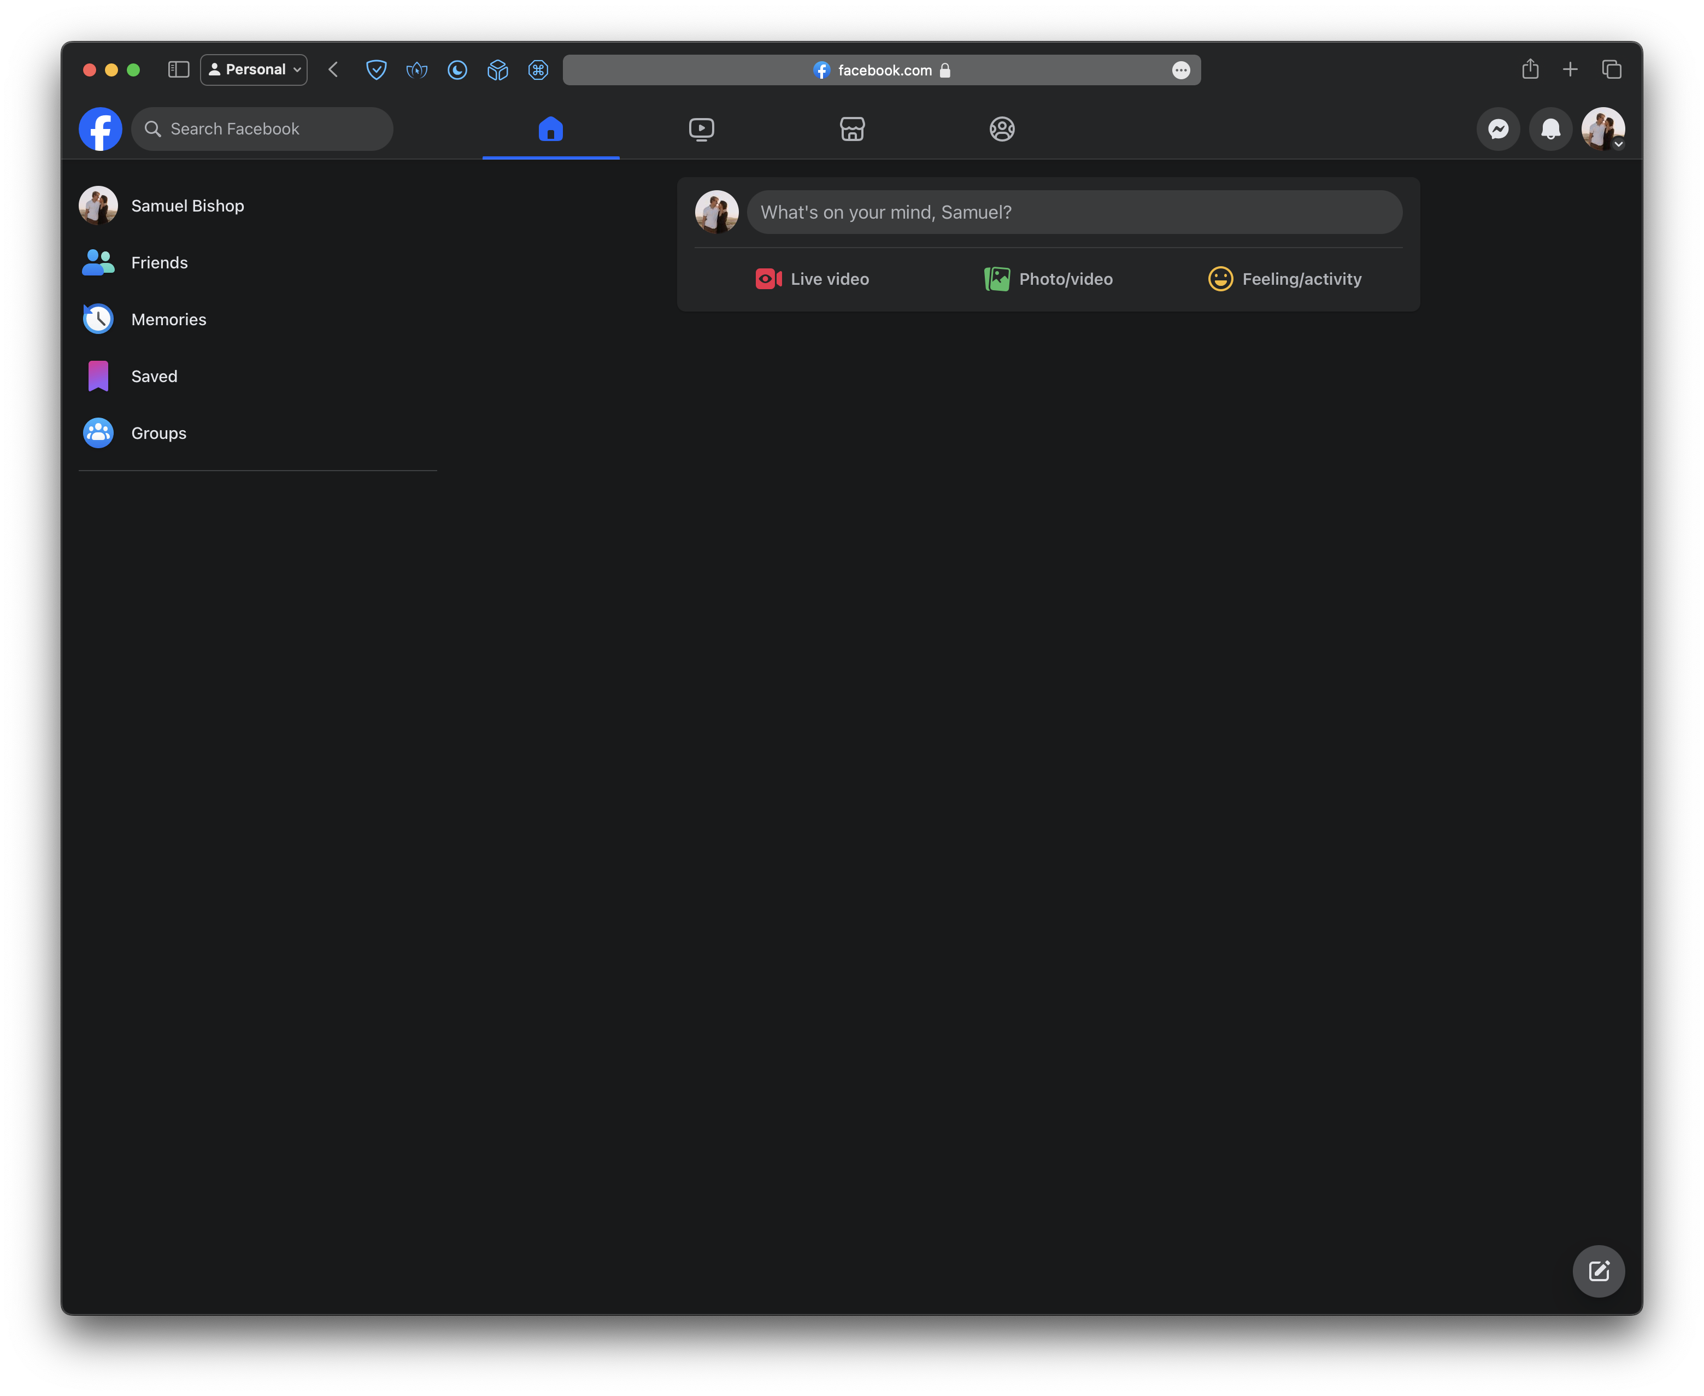The image size is (1704, 1396).
Task: Expand the Personal profile dropdown
Action: (254, 69)
